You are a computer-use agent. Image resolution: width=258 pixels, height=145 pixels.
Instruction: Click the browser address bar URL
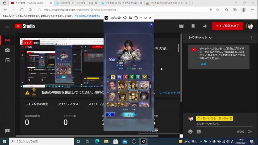pos(80,10)
